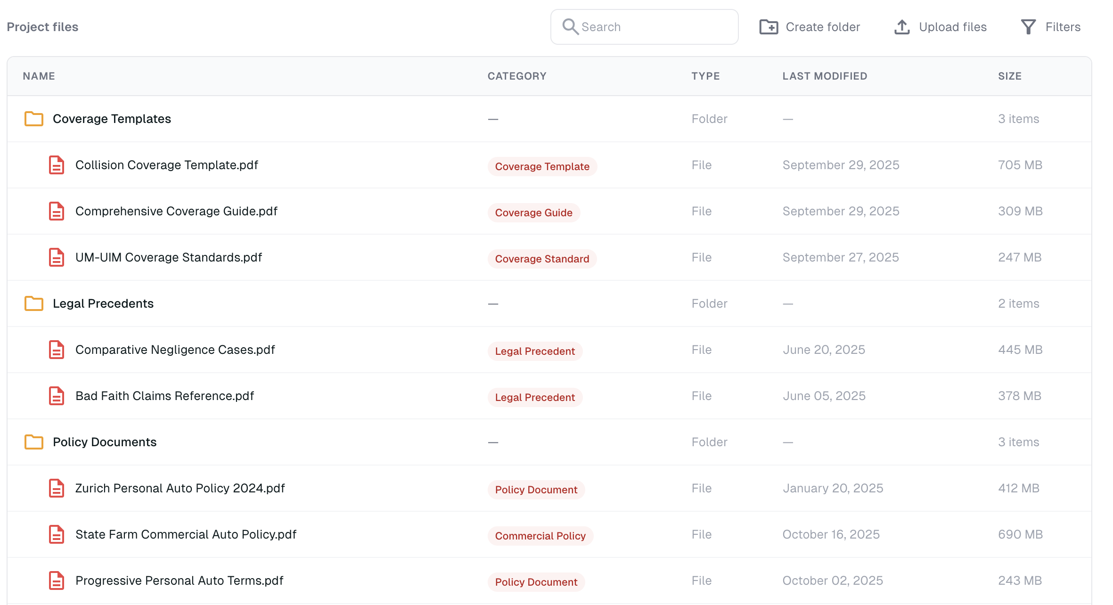
Task: Click PDF icon for Collision Coverage Template
Action: (57, 165)
